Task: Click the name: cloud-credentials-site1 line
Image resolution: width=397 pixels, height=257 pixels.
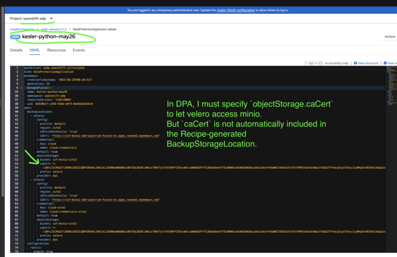Action: pyautogui.click(x=63, y=211)
